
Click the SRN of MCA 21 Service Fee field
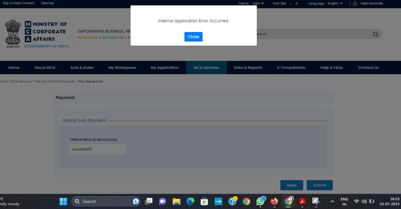97,149
